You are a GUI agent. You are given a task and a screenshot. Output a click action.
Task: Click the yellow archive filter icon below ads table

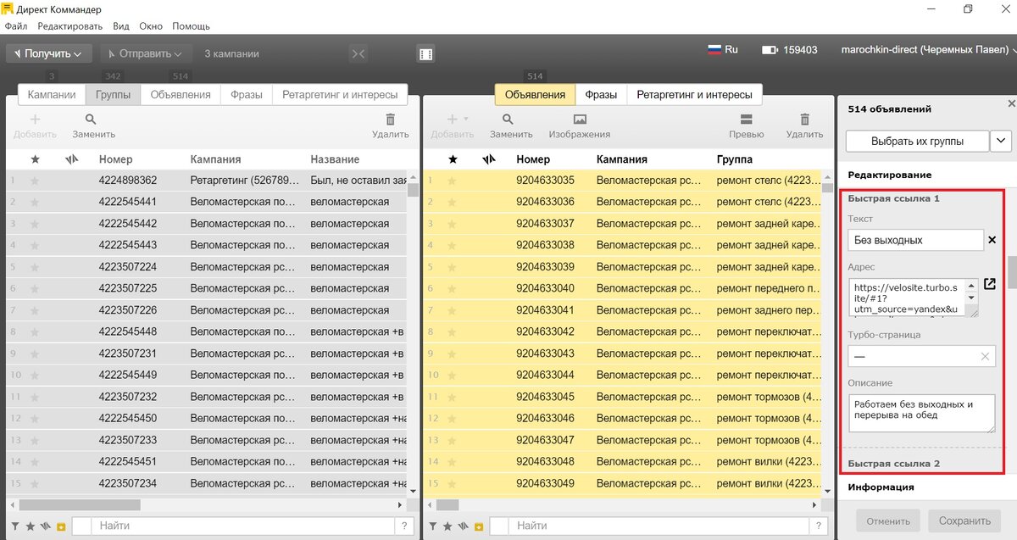(x=478, y=526)
